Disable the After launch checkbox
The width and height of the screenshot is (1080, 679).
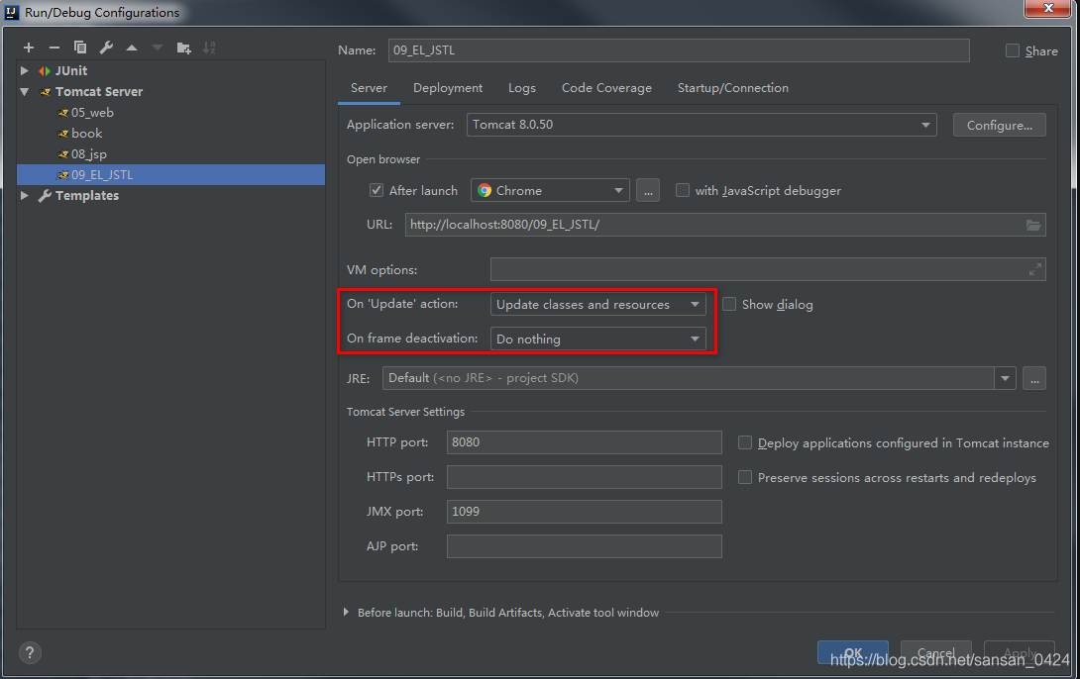click(x=377, y=190)
